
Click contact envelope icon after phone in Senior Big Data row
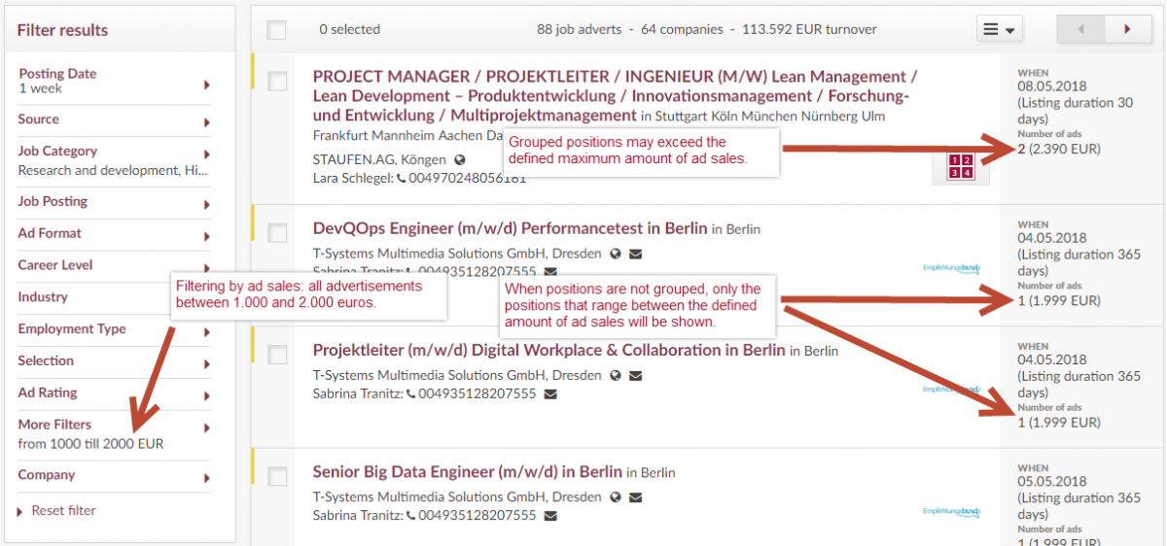coord(550,516)
